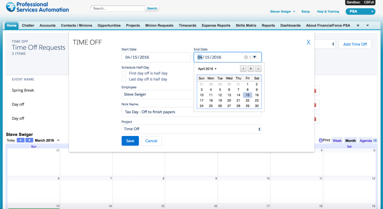
Task: Click the Spring Break event name
Action: [x=23, y=90]
